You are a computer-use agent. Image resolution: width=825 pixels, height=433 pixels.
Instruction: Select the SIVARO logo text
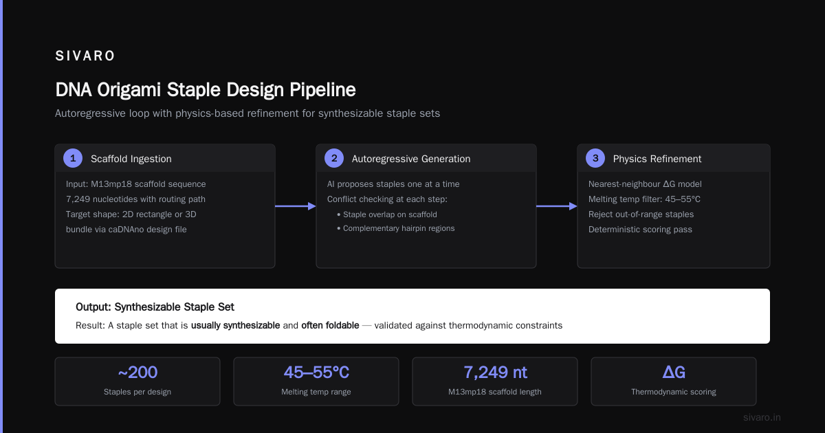point(85,56)
